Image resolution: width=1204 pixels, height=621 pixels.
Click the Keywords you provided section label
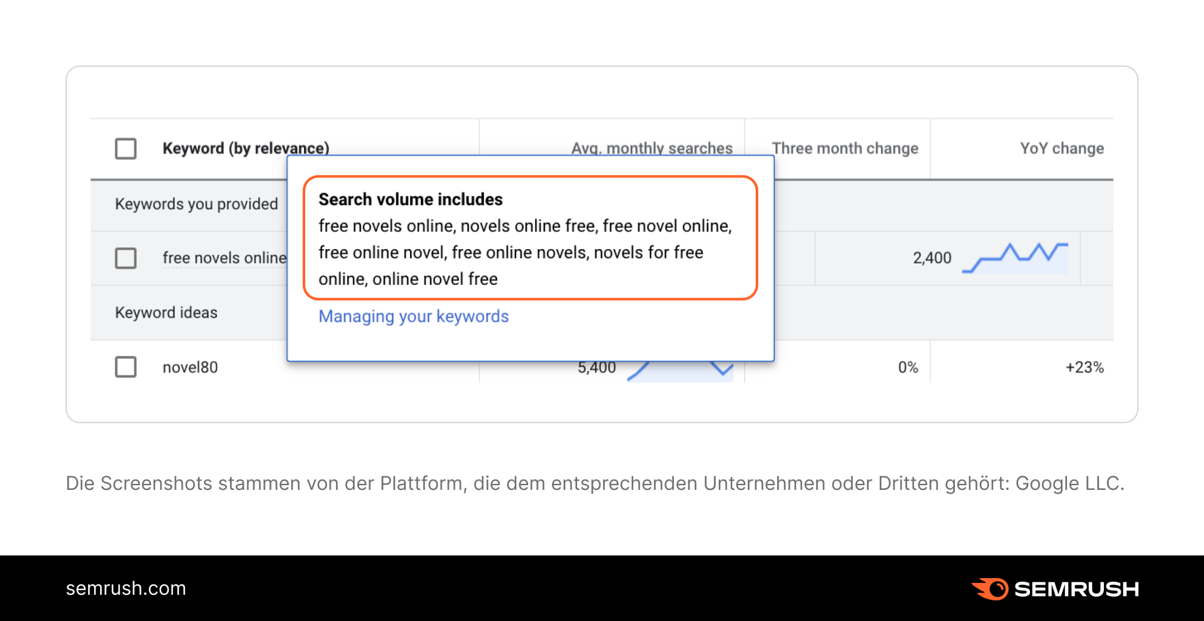coord(196,204)
